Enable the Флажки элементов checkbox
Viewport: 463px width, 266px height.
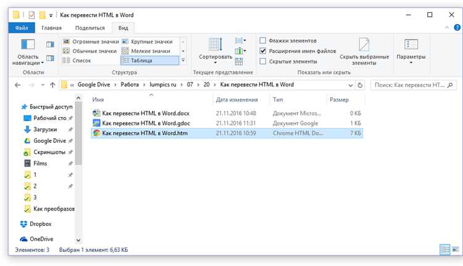[x=263, y=41]
